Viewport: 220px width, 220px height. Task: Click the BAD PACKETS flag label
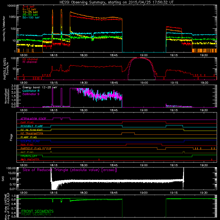(30, 160)
